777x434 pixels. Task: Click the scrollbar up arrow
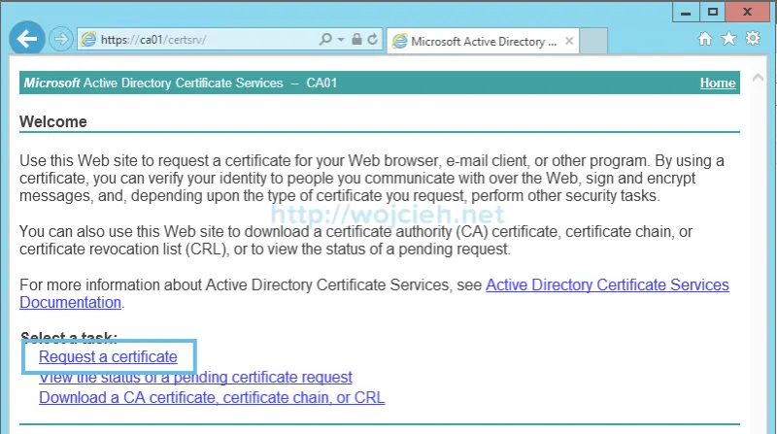(758, 78)
